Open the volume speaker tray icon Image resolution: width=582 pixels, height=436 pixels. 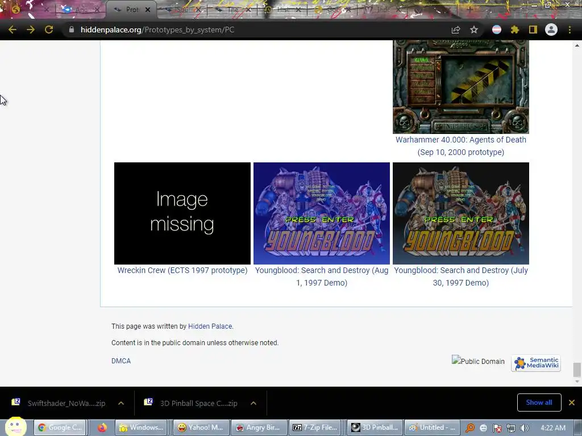[x=525, y=428]
